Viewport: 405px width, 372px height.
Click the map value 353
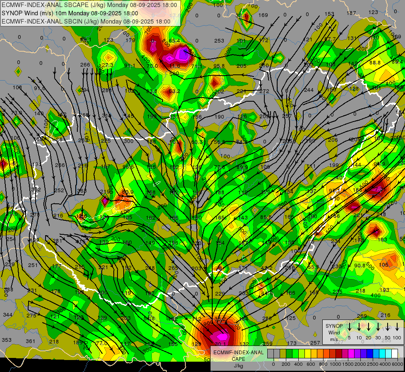(x=7, y=340)
